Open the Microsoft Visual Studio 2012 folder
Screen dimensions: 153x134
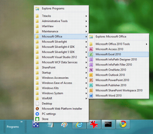pyautogui.click(x=61, y=57)
